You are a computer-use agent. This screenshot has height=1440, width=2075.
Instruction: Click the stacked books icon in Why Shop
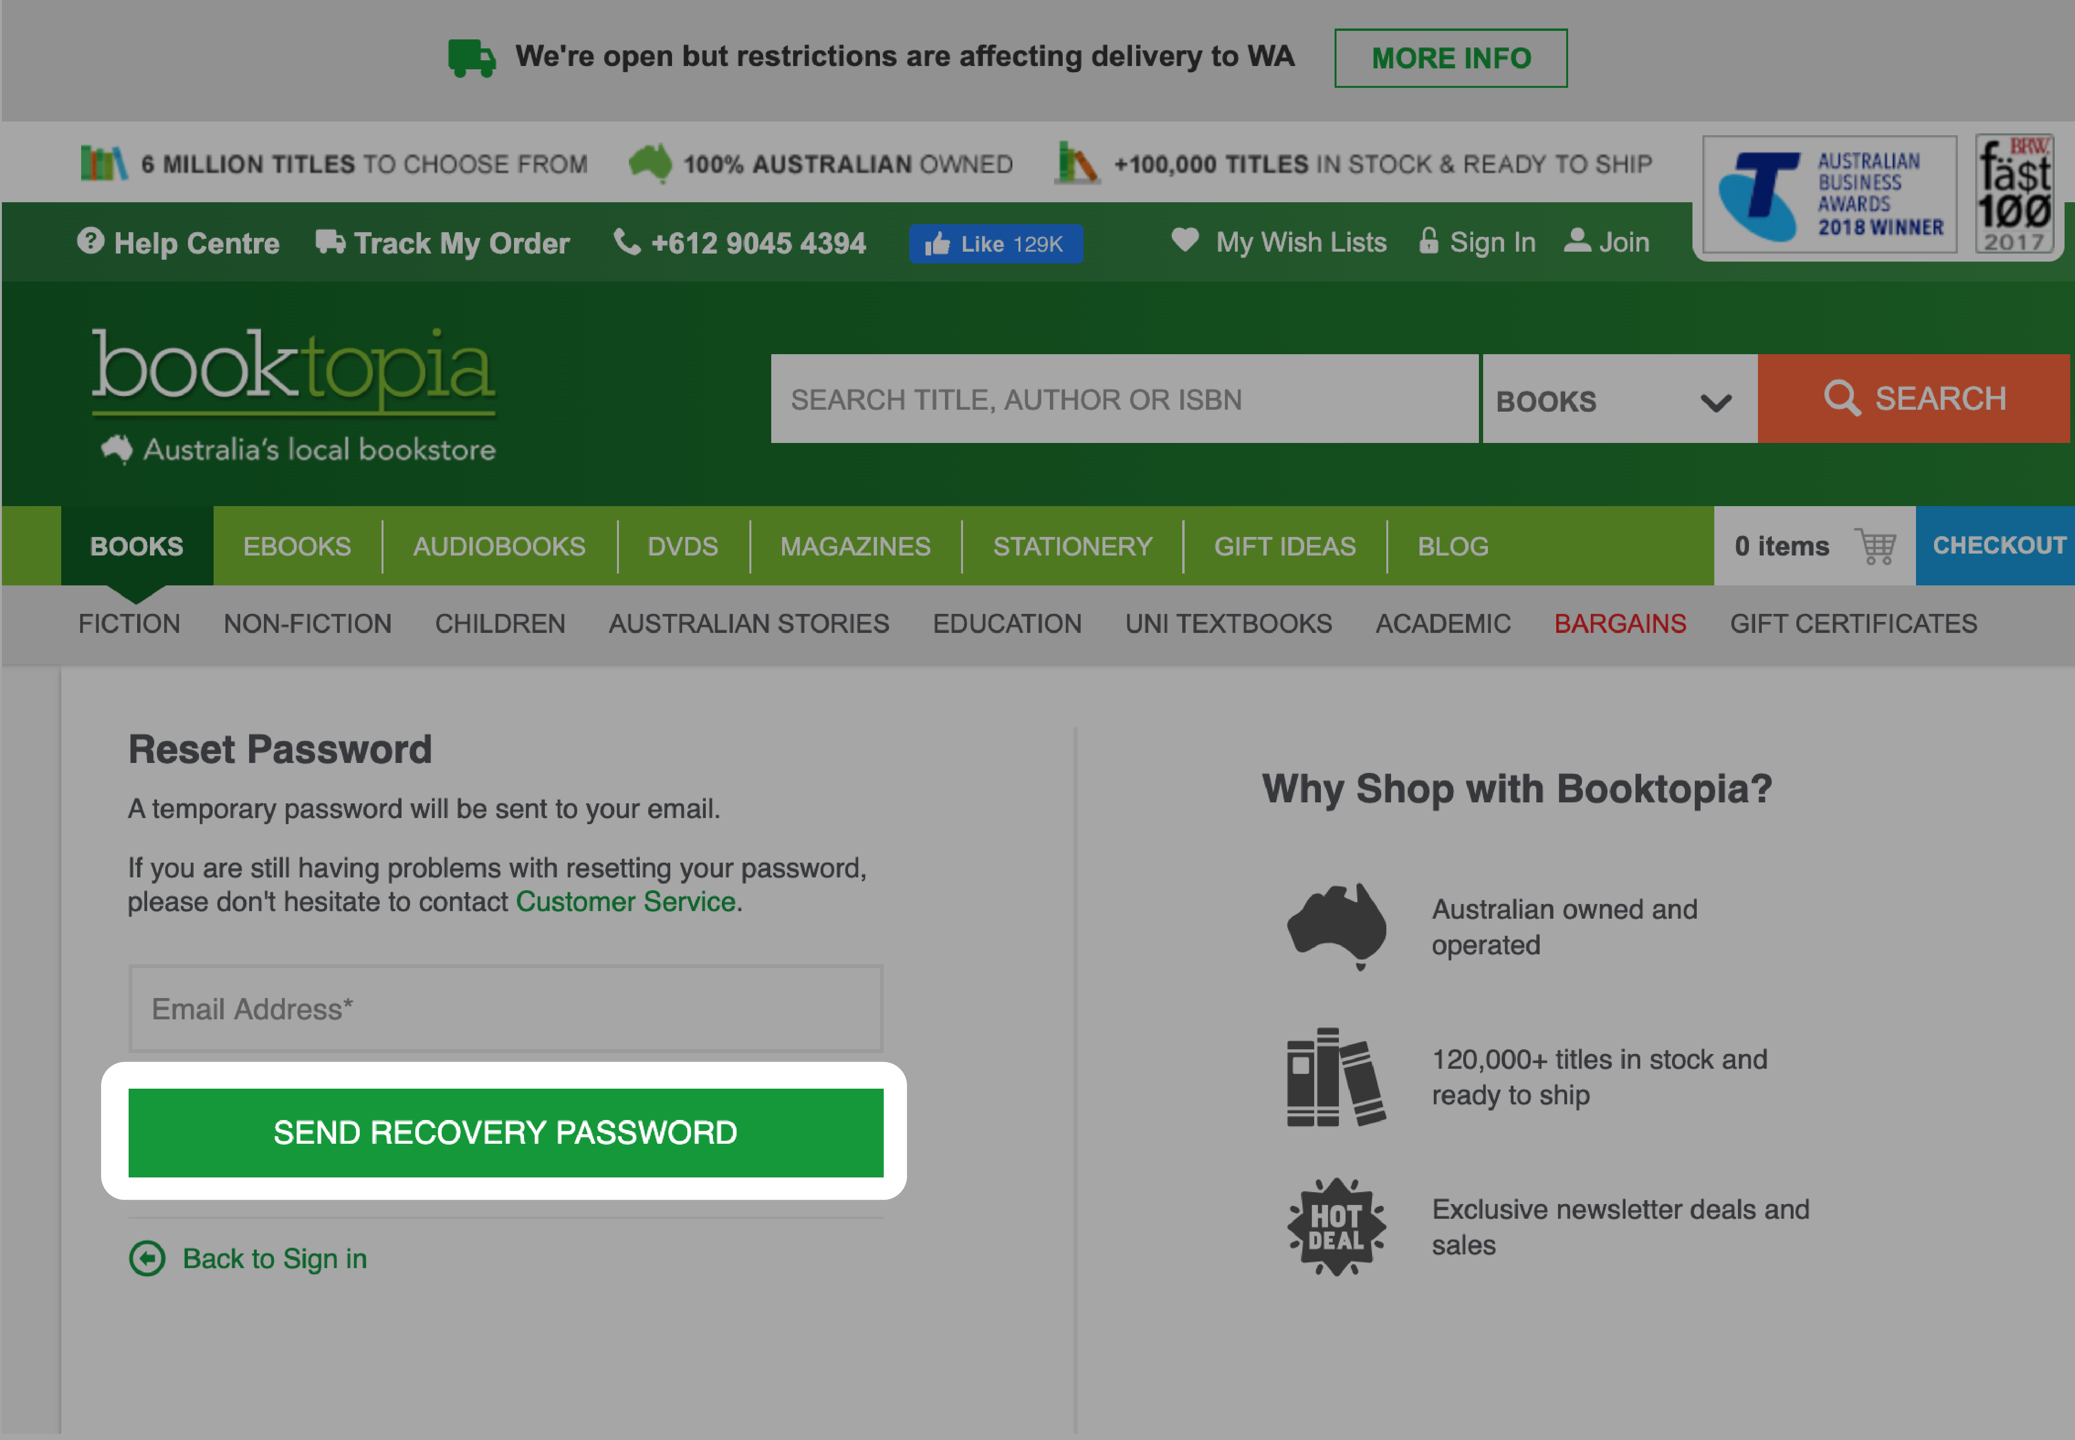(x=1337, y=1077)
